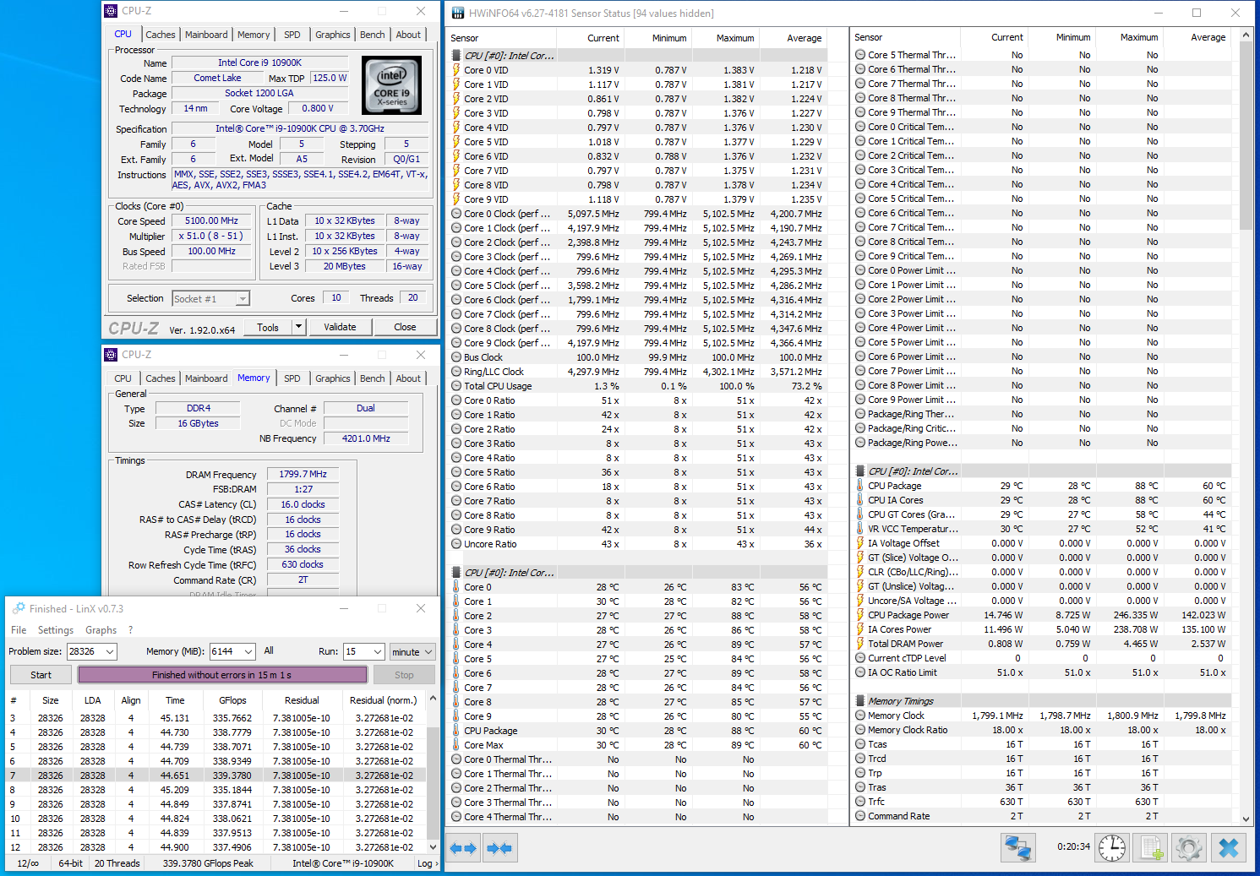Open the Graphs menu in LinX
Screen dimensions: 1260x876
[101, 630]
